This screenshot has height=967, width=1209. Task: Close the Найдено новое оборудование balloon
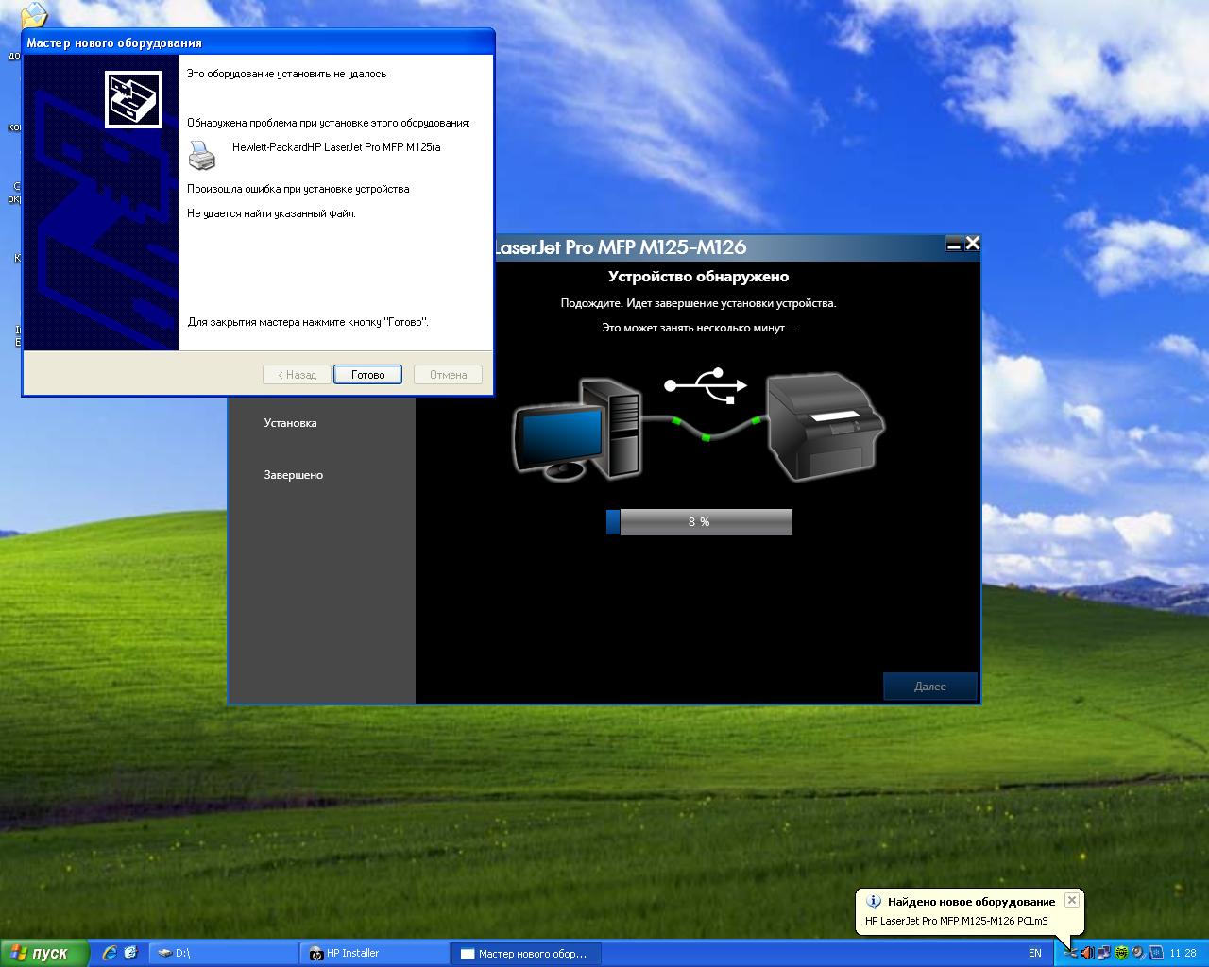pyautogui.click(x=1071, y=900)
